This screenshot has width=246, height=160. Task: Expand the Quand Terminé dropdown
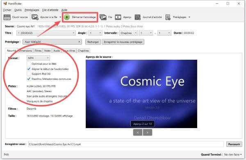click(x=233, y=155)
